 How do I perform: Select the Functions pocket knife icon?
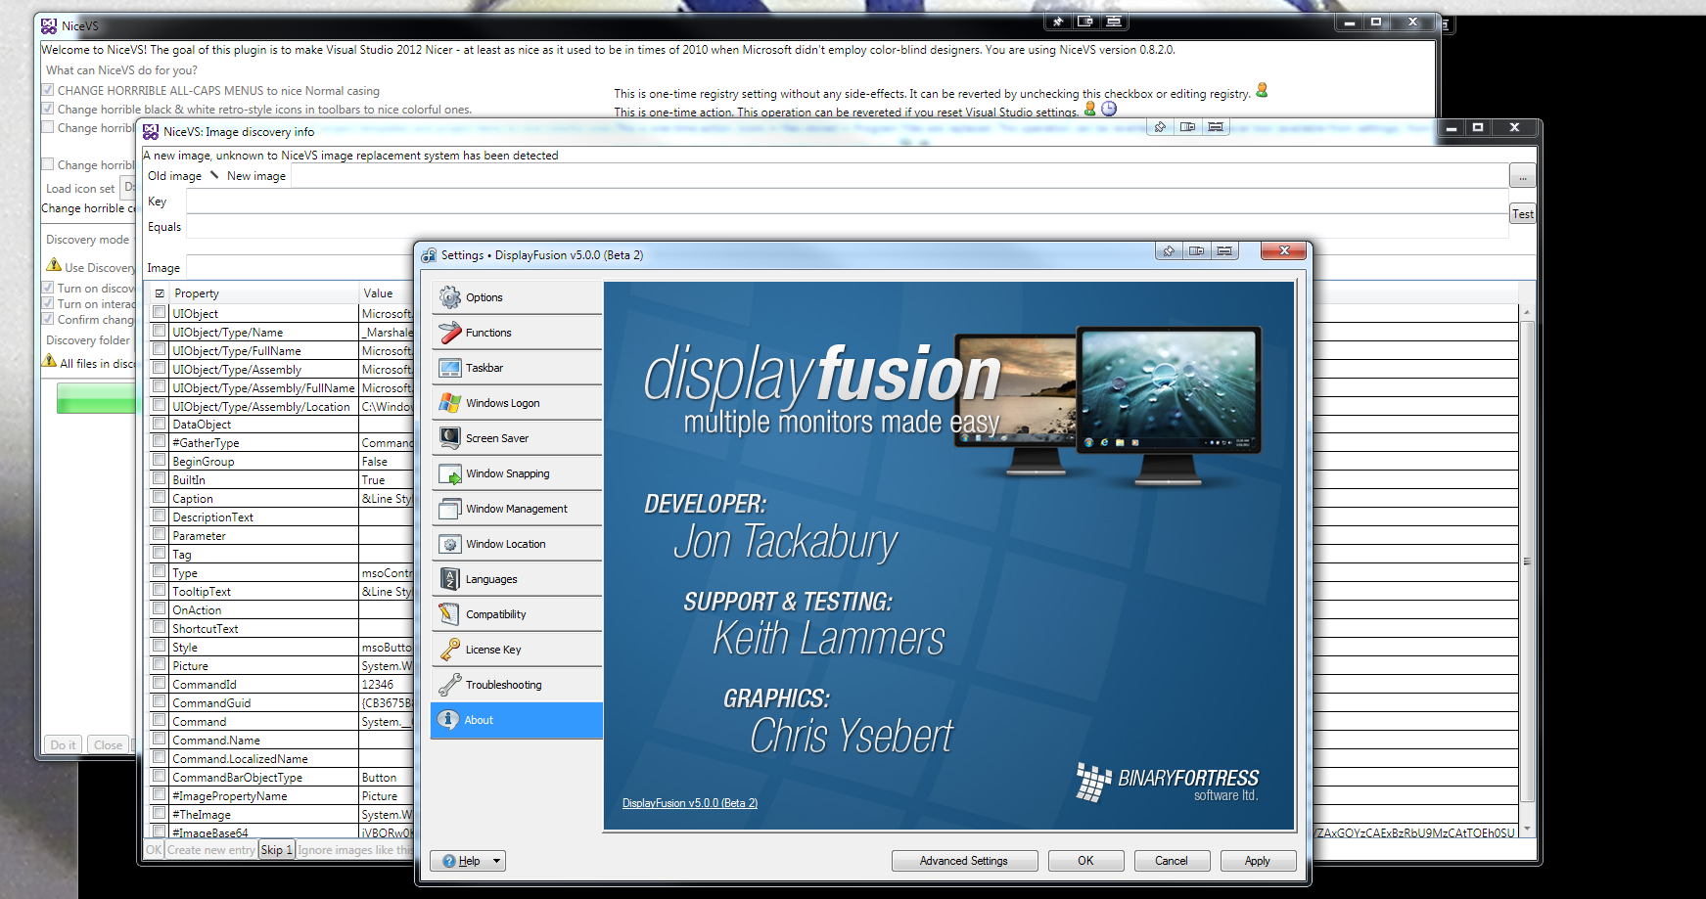tap(450, 333)
